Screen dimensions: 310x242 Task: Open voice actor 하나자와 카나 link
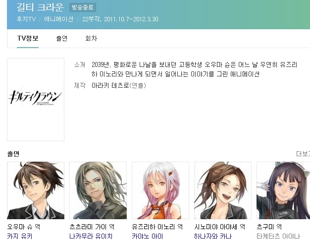tap(213, 236)
